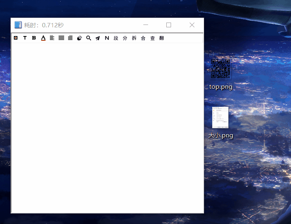Click the third alignment lines icon
This screenshot has height=224, width=291.
pyautogui.click(x=70, y=38)
